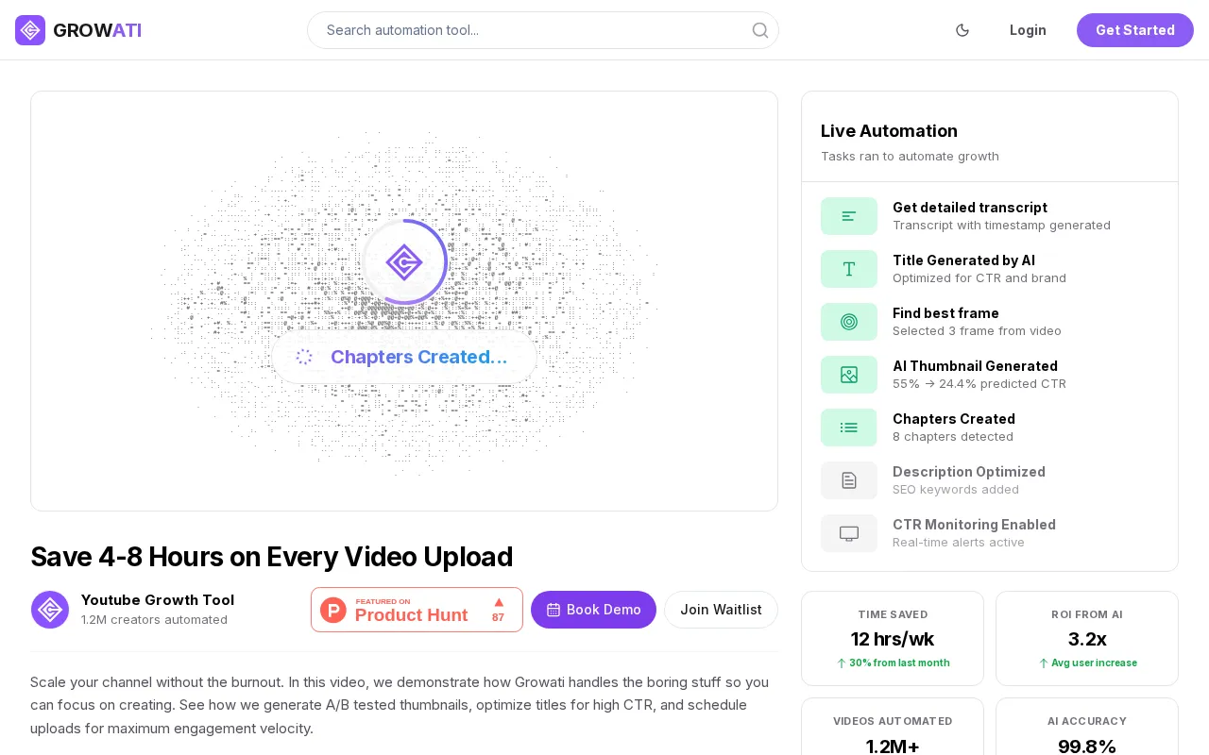Click the Youtube Growth Tool name

pyautogui.click(x=158, y=600)
